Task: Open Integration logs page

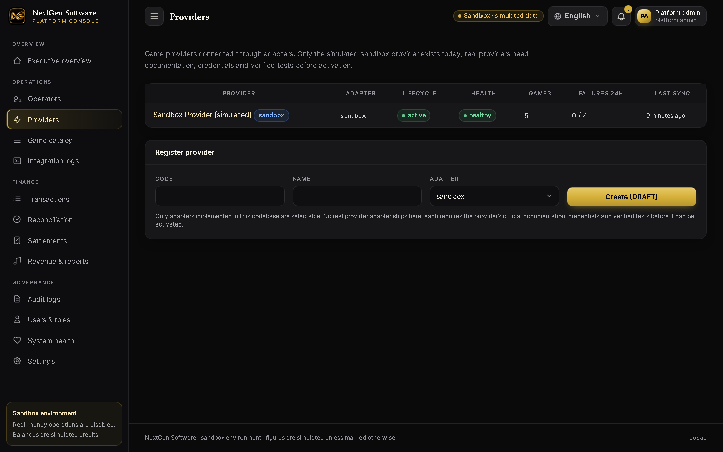Action: pos(64,161)
